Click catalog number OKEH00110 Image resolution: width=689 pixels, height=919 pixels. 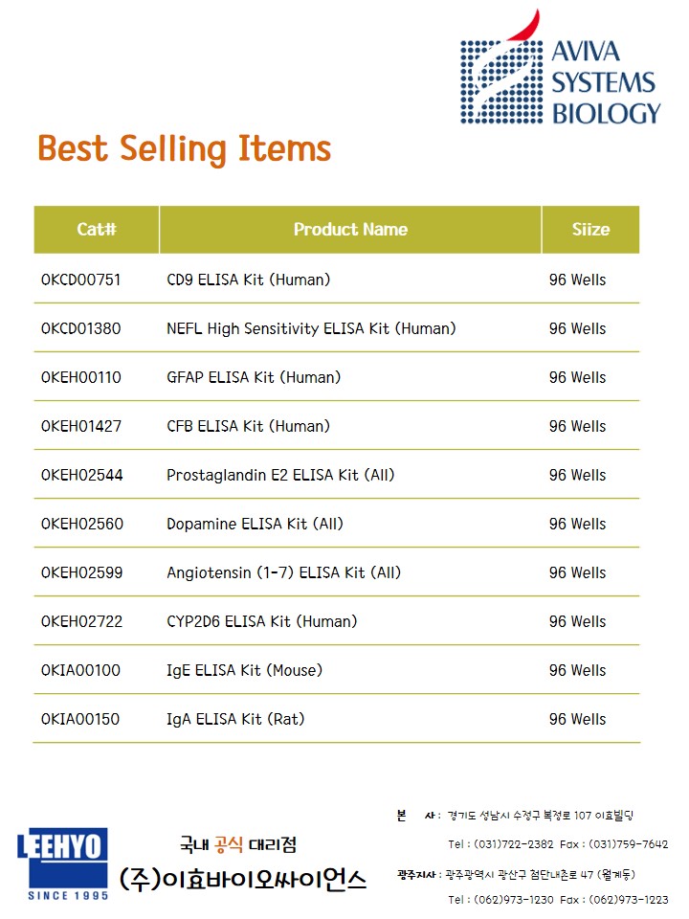click(81, 377)
